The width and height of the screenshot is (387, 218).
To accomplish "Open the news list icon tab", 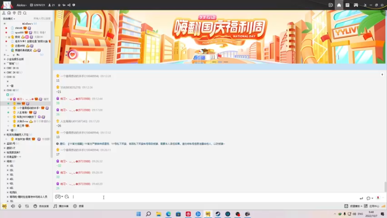I will click(347, 5).
